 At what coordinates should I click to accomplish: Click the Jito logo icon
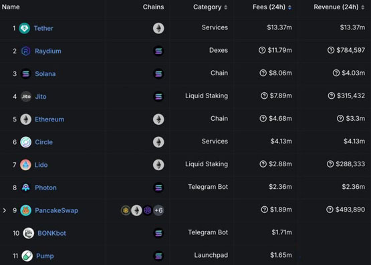point(26,97)
